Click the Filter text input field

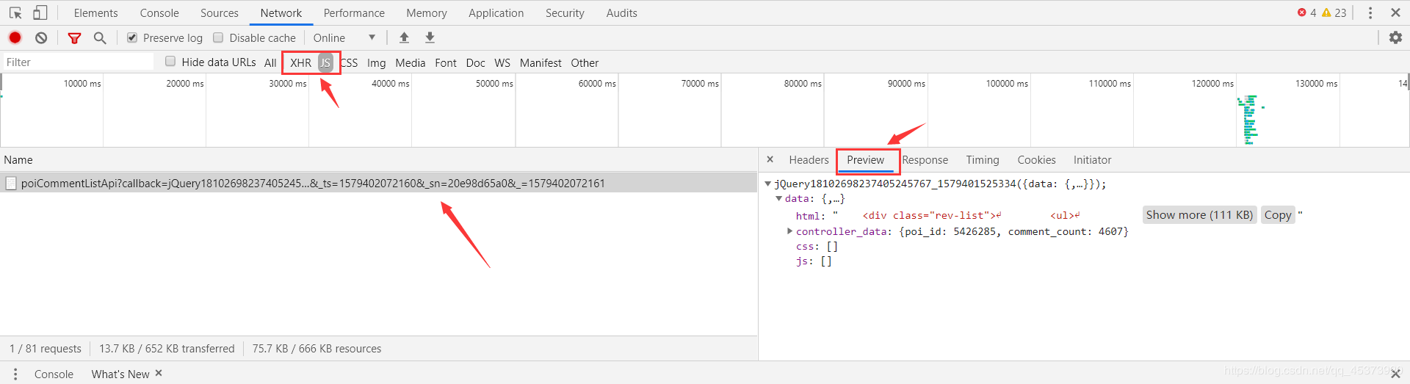point(77,62)
